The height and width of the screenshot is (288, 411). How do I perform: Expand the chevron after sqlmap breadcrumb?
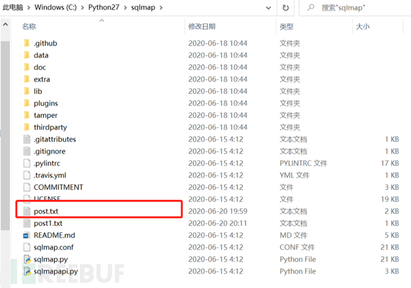click(161, 8)
